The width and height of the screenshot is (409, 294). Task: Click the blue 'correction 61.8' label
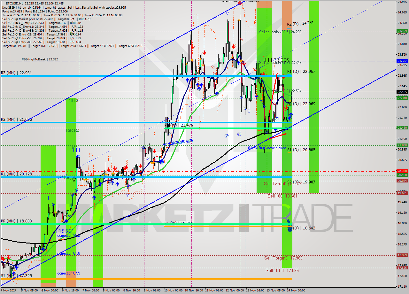coord(69,253)
